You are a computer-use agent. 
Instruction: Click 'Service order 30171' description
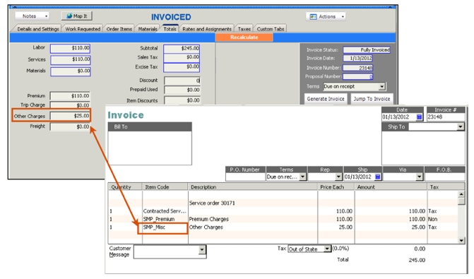[x=212, y=203]
